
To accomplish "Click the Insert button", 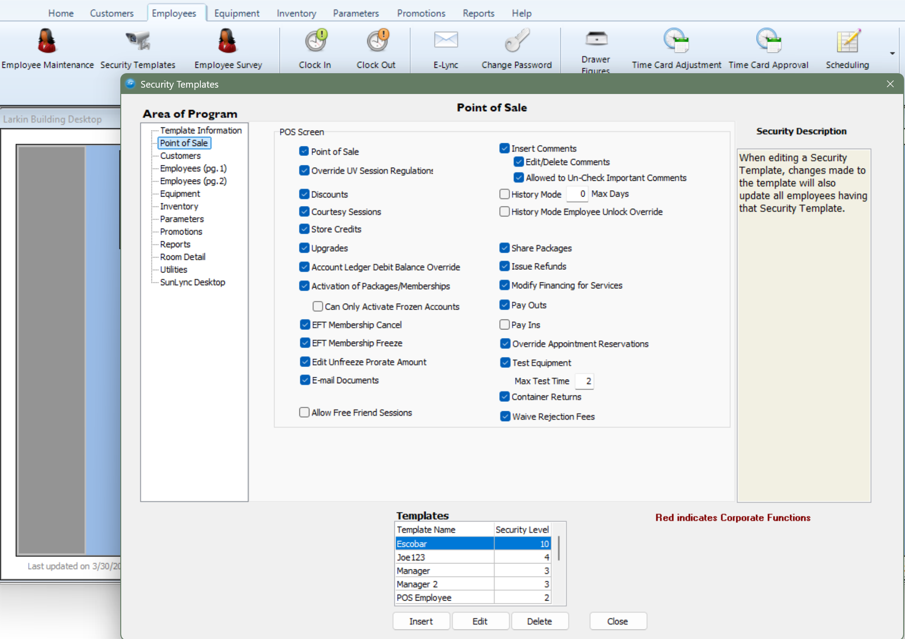I will (x=421, y=621).
